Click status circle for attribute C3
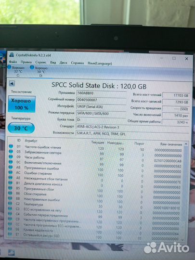Viewport: 195px width, 260px height. point(10,208)
